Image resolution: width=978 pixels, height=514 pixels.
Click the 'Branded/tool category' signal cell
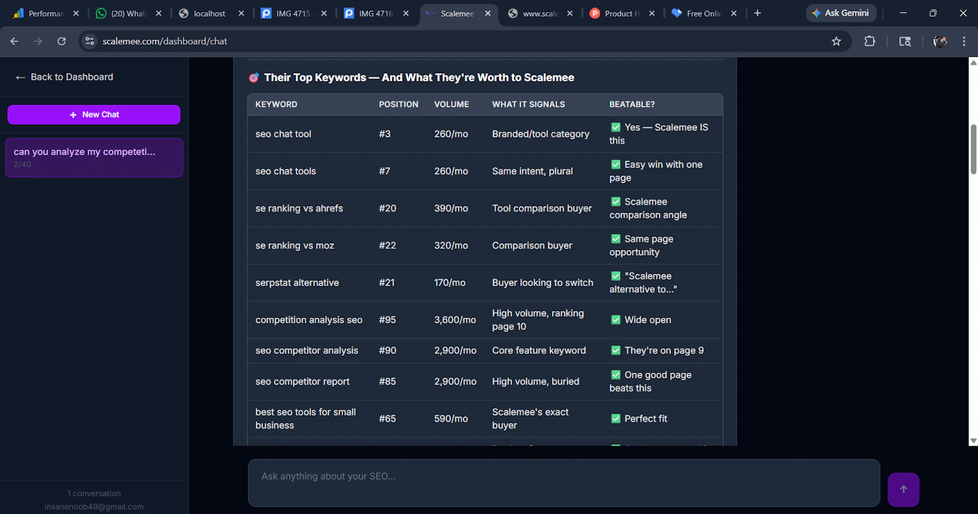click(x=541, y=134)
